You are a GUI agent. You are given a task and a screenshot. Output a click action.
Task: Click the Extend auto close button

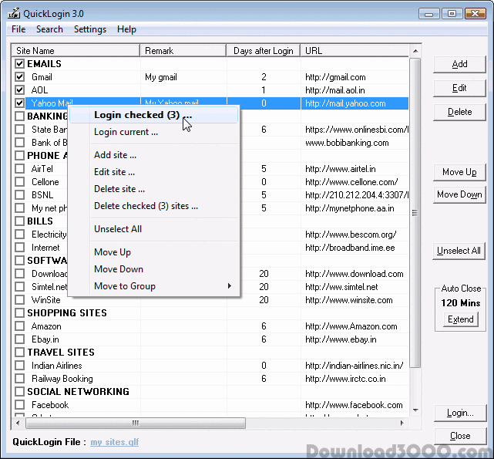(x=461, y=319)
